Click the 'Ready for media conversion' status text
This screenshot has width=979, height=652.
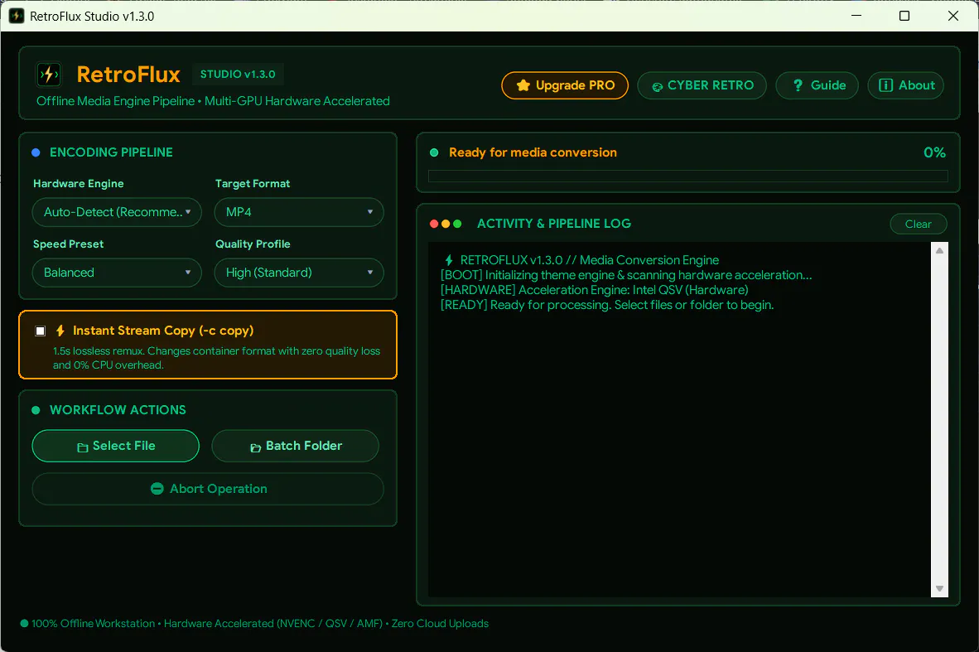533,152
